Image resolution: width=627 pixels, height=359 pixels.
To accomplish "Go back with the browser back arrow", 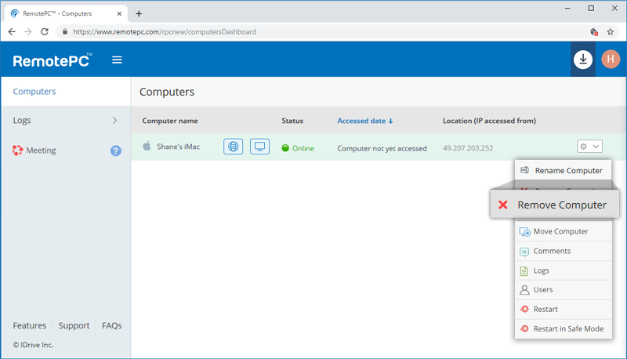I will click(x=12, y=31).
